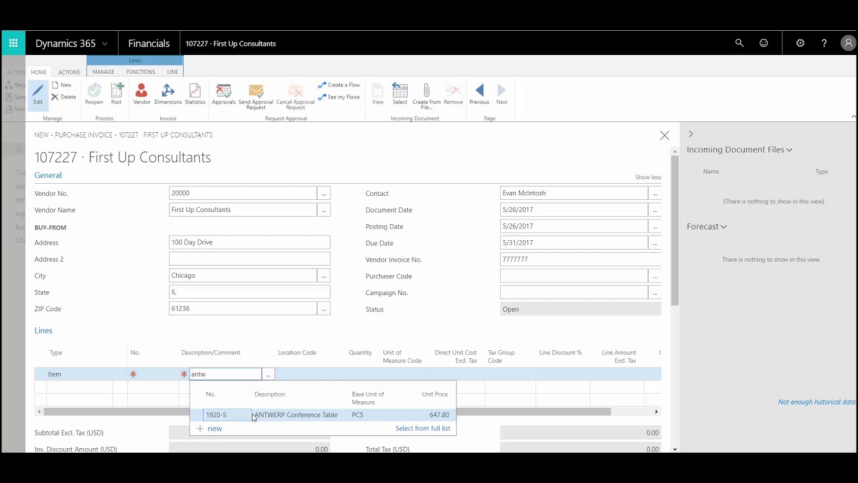This screenshot has width=858, height=483.
Task: Click the smiley feedback icon
Action: (763, 43)
